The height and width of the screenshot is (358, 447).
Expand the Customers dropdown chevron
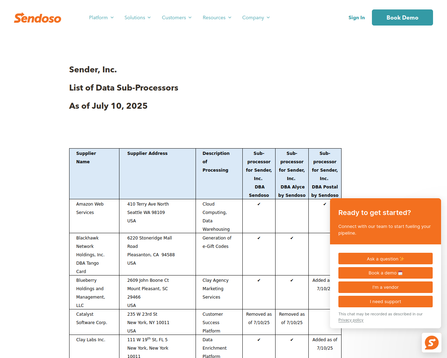tap(190, 17)
